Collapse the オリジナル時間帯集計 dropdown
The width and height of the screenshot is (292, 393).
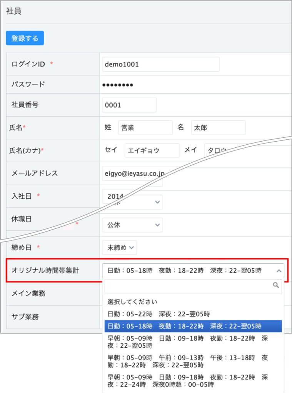279,271
